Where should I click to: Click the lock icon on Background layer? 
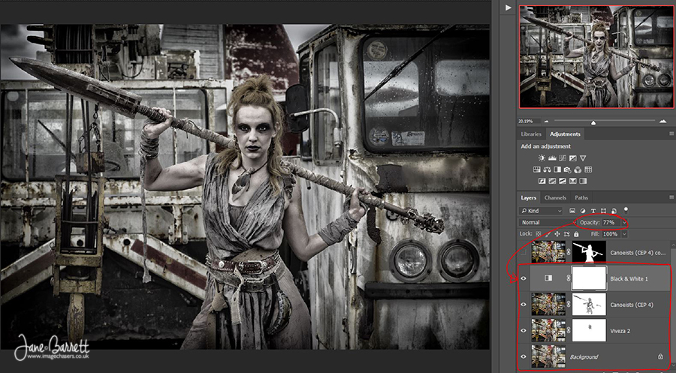tap(660, 356)
